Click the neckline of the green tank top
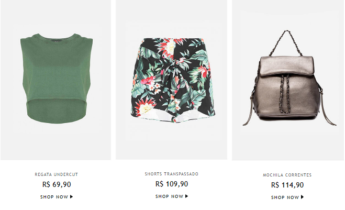 (x=57, y=37)
